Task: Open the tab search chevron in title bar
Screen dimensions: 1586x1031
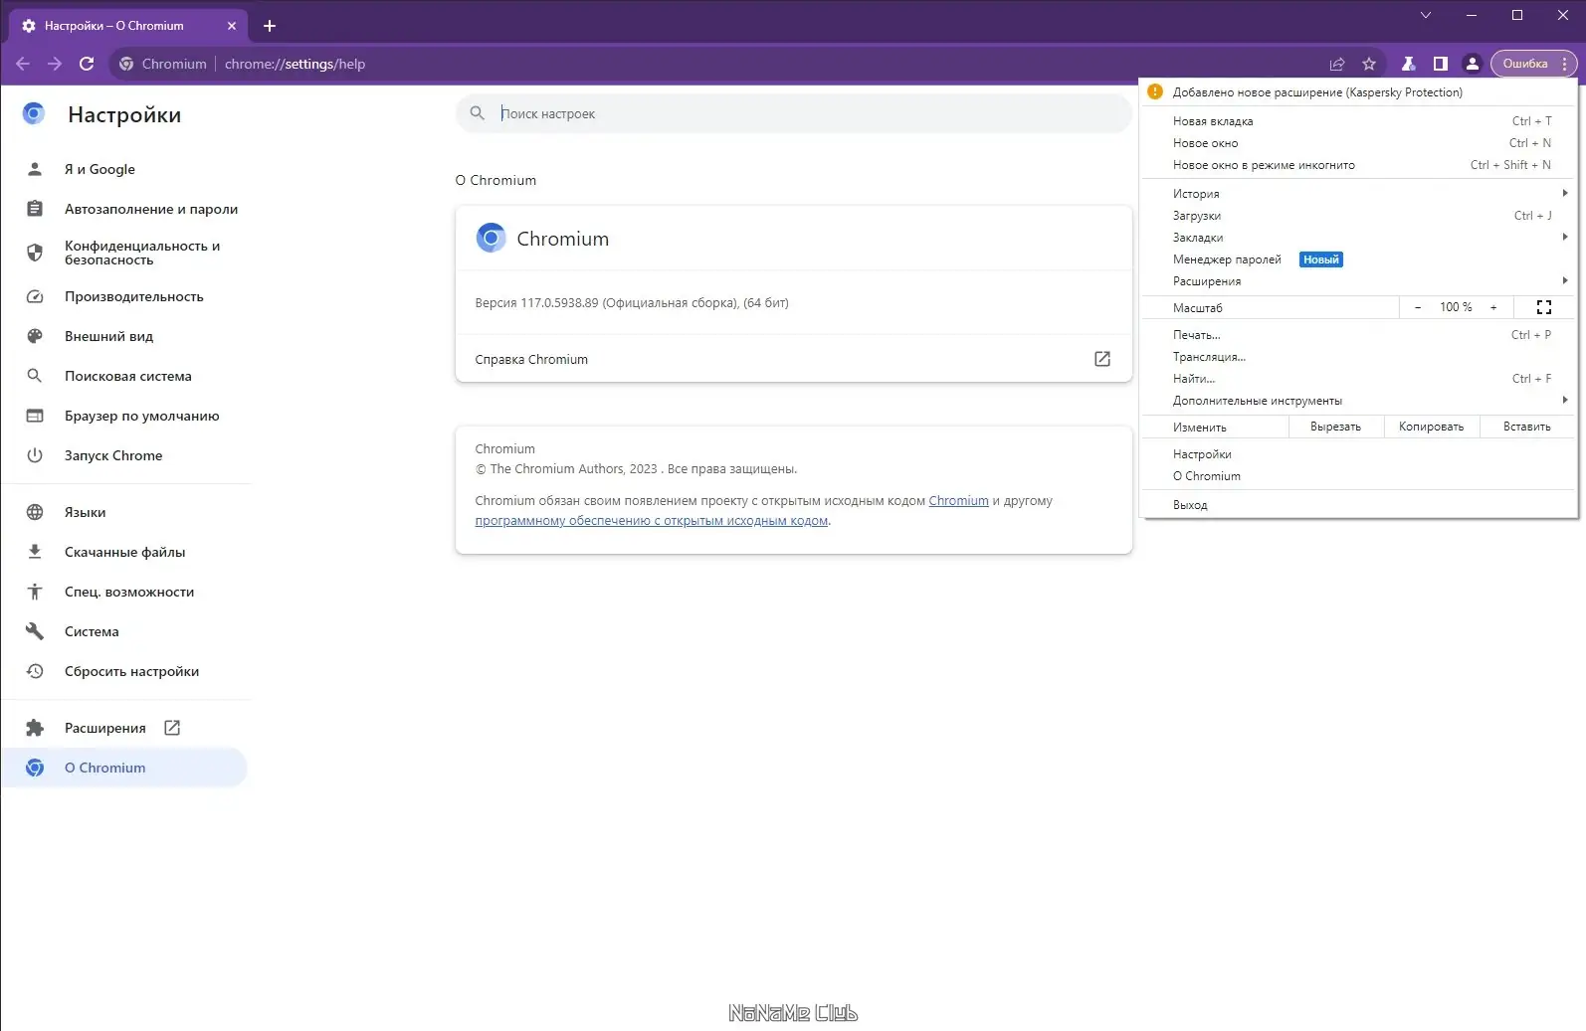Action: 1426,15
